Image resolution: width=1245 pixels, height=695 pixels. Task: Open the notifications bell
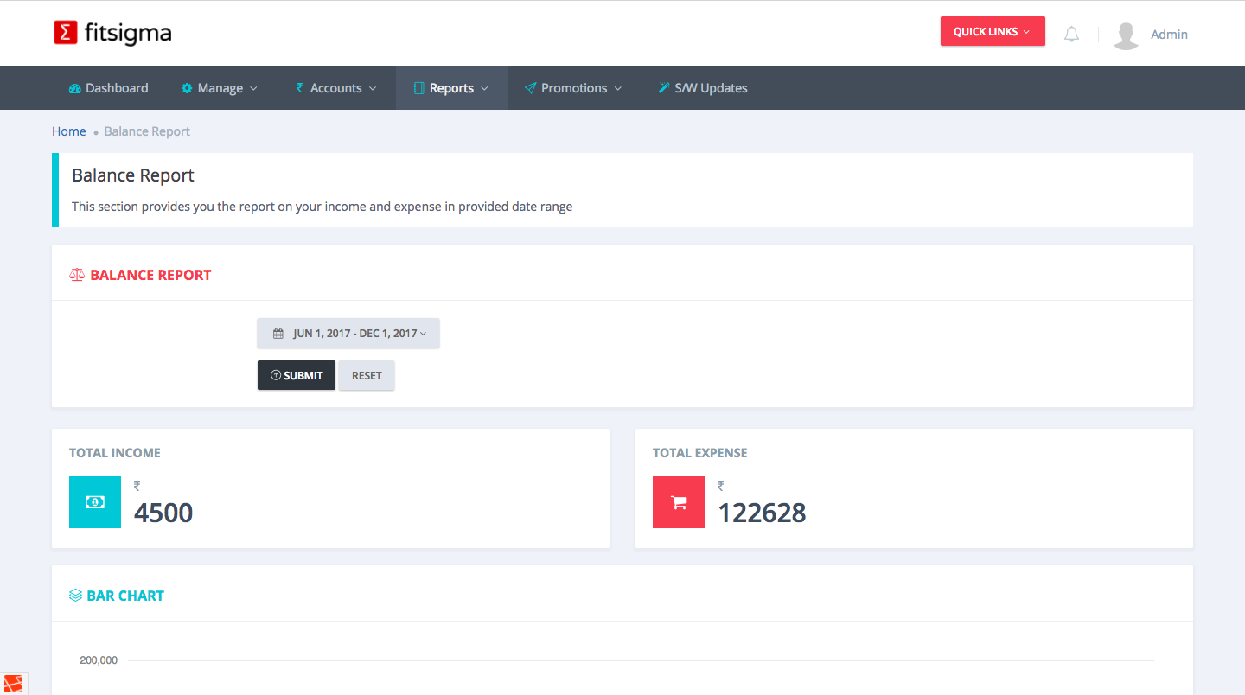[x=1071, y=35]
